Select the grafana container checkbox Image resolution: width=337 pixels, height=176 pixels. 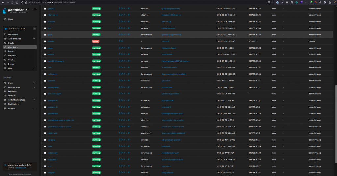[x=45, y=9]
